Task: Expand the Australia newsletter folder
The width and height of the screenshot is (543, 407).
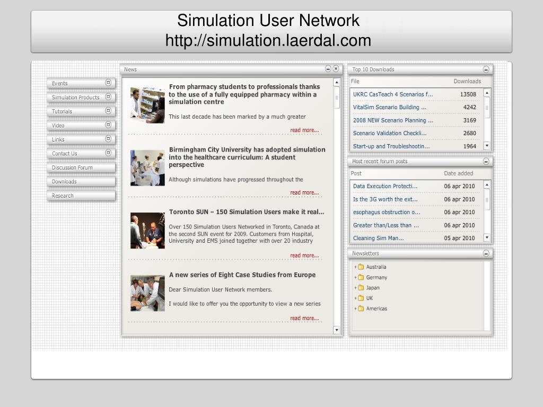Action: coord(355,267)
